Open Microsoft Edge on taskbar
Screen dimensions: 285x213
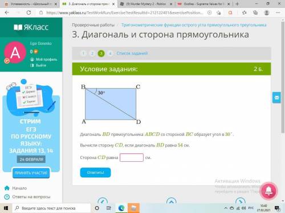(121, 208)
